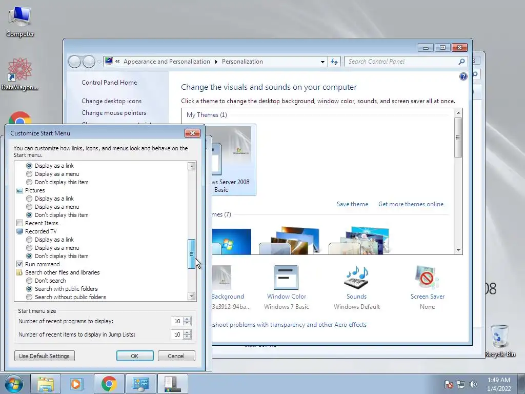
Task: Click the Start menu options scrollbar thumb
Action: (192, 254)
